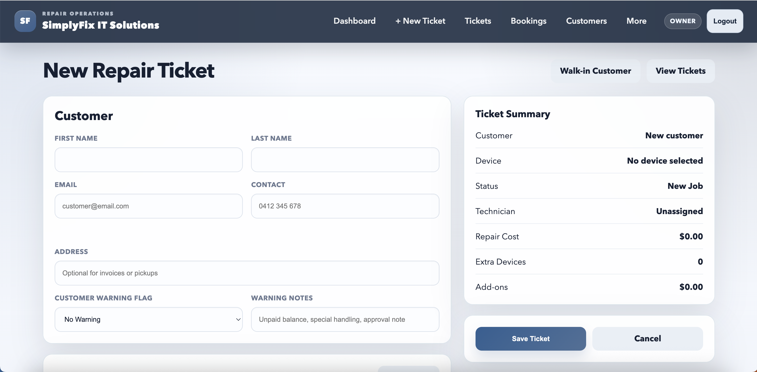
Task: Cancel the new ticket
Action: coord(647,338)
